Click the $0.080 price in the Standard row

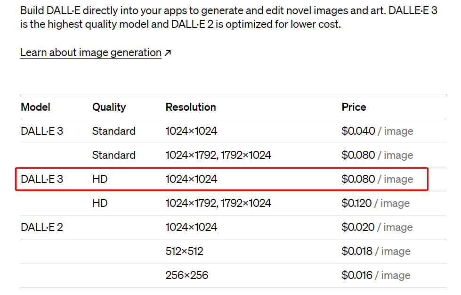377,155
